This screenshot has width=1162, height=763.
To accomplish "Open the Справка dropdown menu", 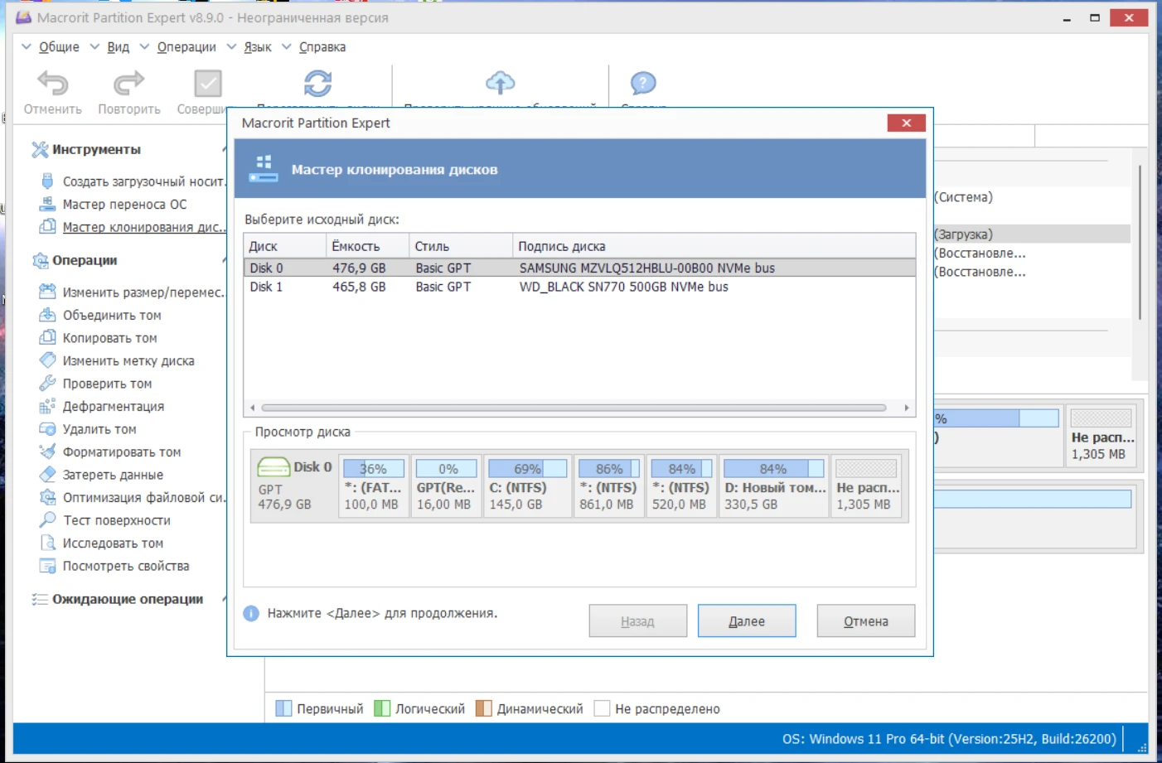I will click(x=322, y=47).
